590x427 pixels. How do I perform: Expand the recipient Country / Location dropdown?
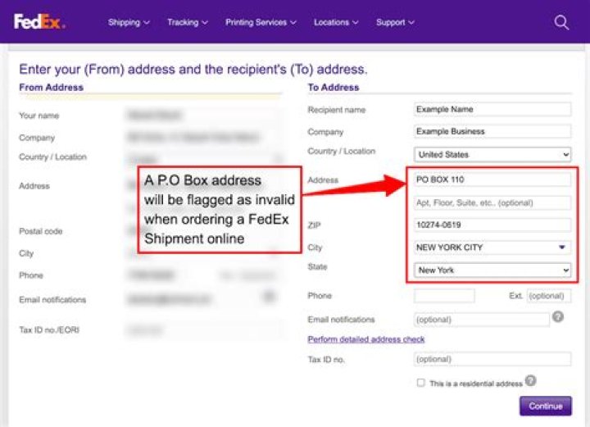click(492, 154)
